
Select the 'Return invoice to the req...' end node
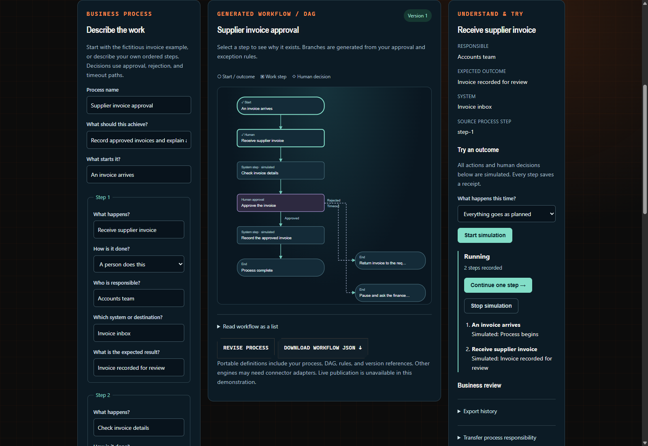pyautogui.click(x=390, y=260)
